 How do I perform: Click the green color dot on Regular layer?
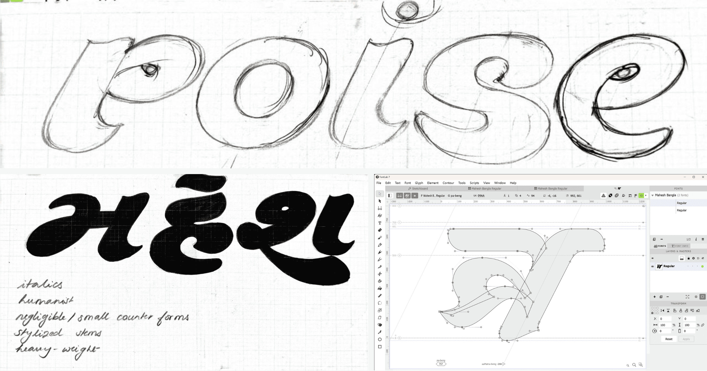pos(703,266)
